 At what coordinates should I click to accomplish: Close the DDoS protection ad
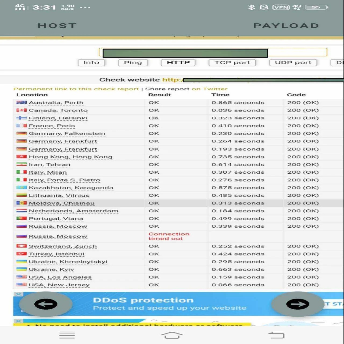click(x=18, y=294)
